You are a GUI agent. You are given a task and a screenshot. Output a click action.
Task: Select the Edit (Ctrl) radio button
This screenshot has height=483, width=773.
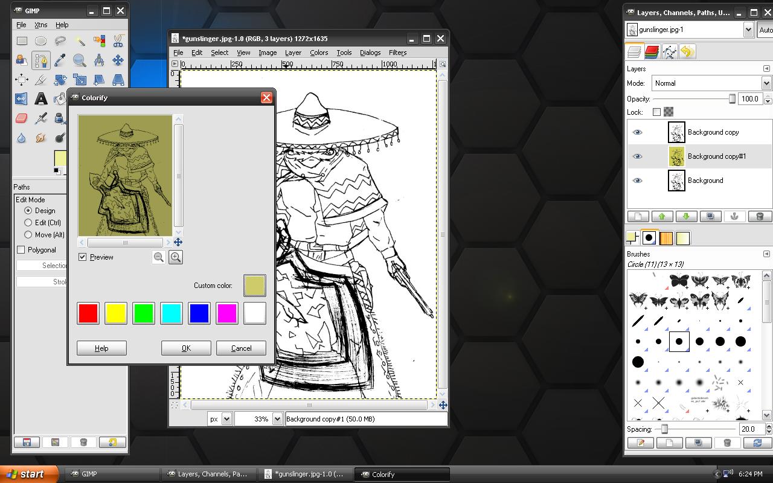click(x=28, y=223)
